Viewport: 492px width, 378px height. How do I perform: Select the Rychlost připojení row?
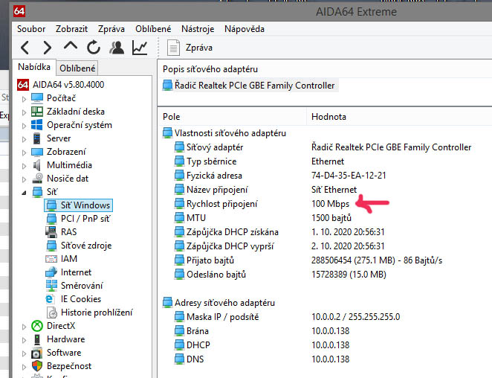coord(262,204)
